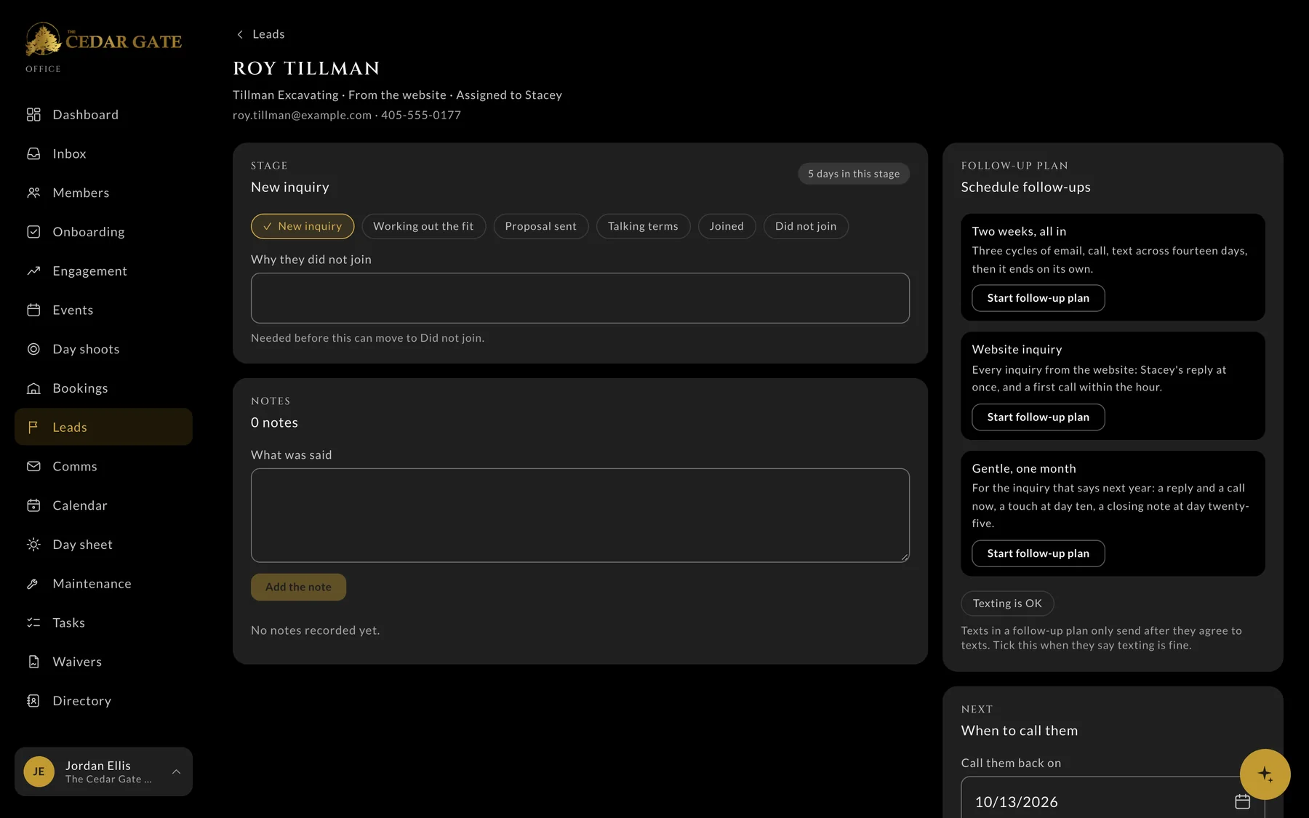This screenshot has height=818, width=1309.
Task: Click the Inbox tray icon
Action: (33, 154)
